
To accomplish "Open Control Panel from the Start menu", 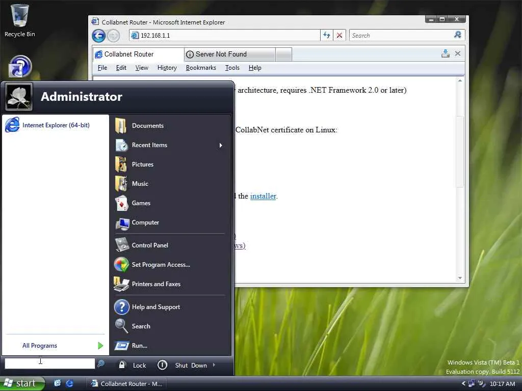I will click(150, 245).
